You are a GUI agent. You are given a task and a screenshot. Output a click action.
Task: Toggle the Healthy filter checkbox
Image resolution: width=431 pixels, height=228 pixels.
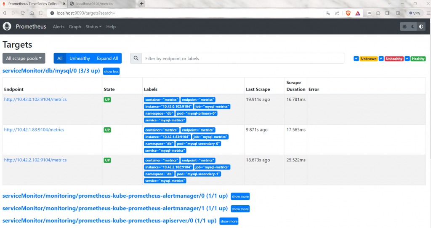407,59
